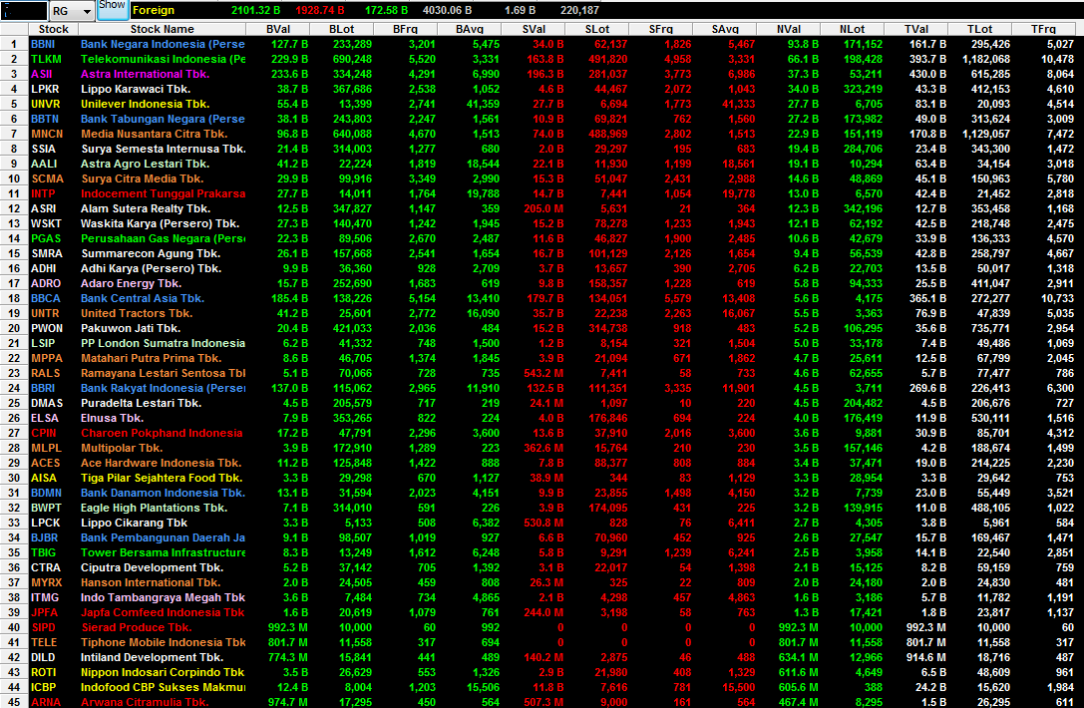
Task: Select the BJBR stock code
Action: pyautogui.click(x=44, y=537)
